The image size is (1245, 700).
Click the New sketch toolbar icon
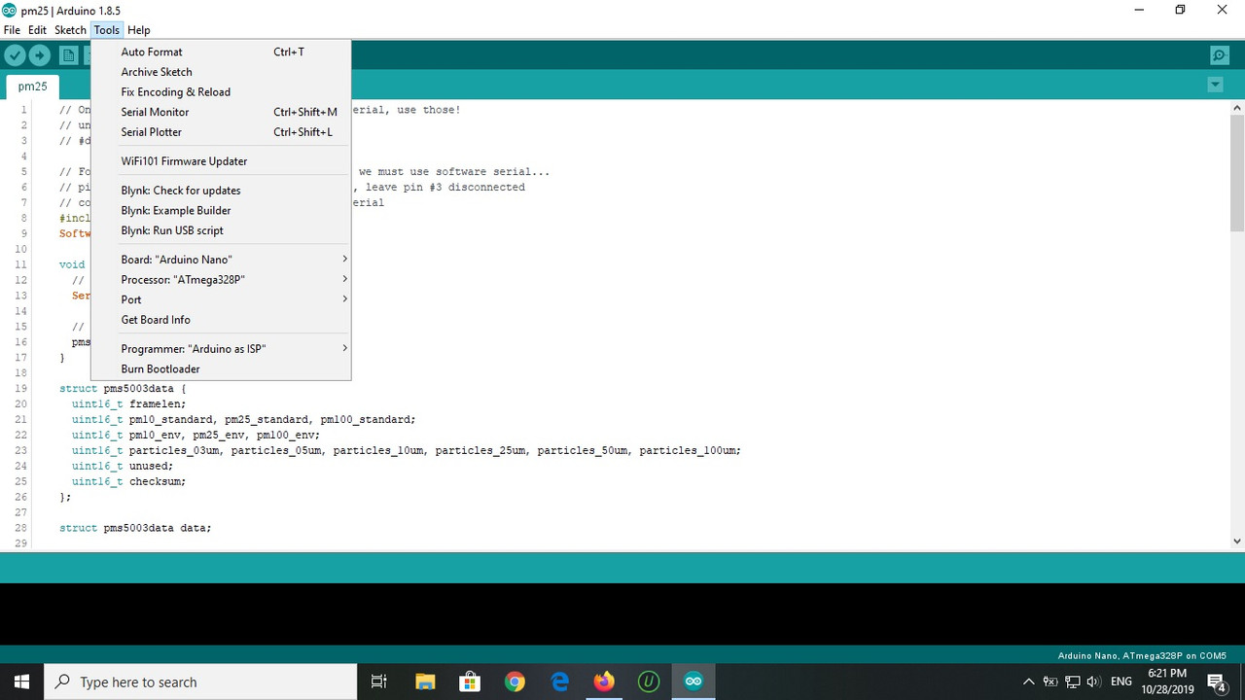point(68,55)
